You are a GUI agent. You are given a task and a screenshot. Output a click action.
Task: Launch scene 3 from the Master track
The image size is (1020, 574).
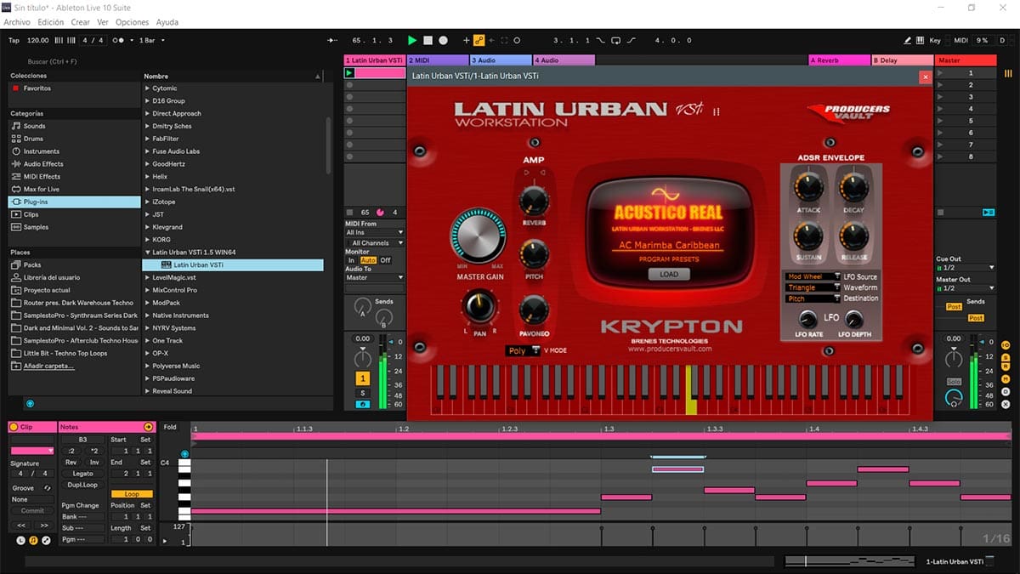[940, 97]
